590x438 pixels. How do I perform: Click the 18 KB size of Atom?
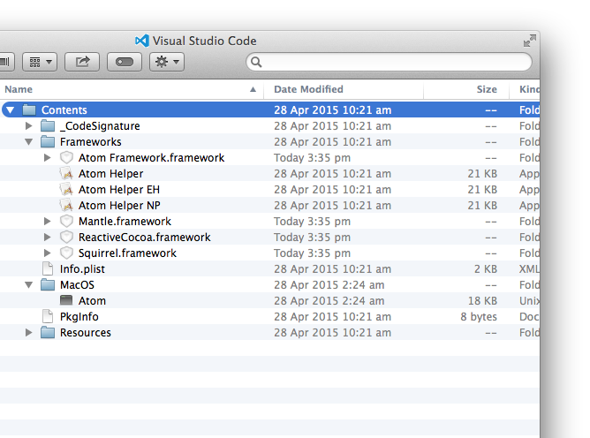tap(482, 300)
